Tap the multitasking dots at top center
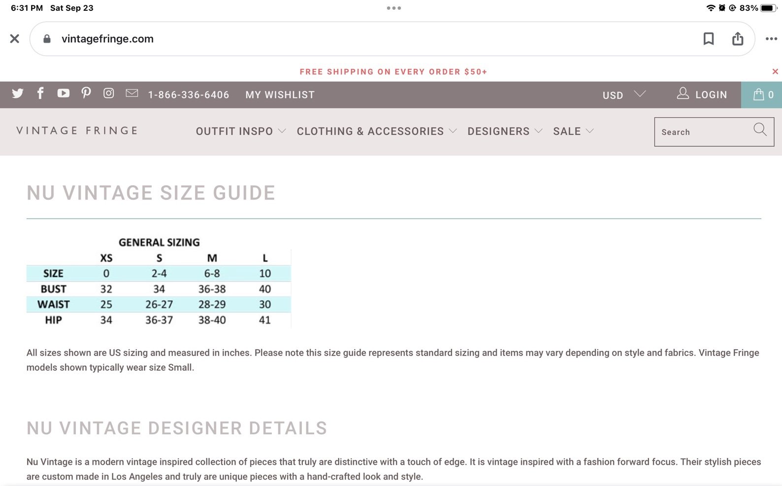Image resolution: width=782 pixels, height=486 pixels. pyautogui.click(x=393, y=8)
